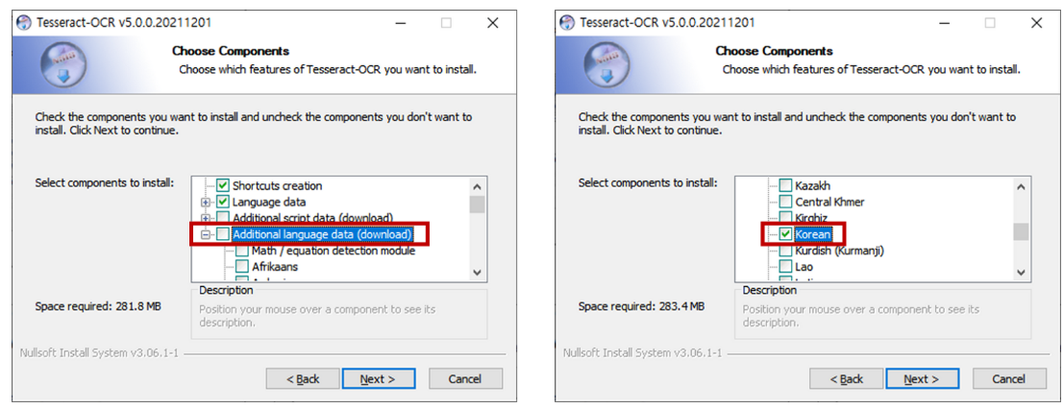The height and width of the screenshot is (409, 1064).
Task: Expand Language data tree node
Action: pos(206,203)
